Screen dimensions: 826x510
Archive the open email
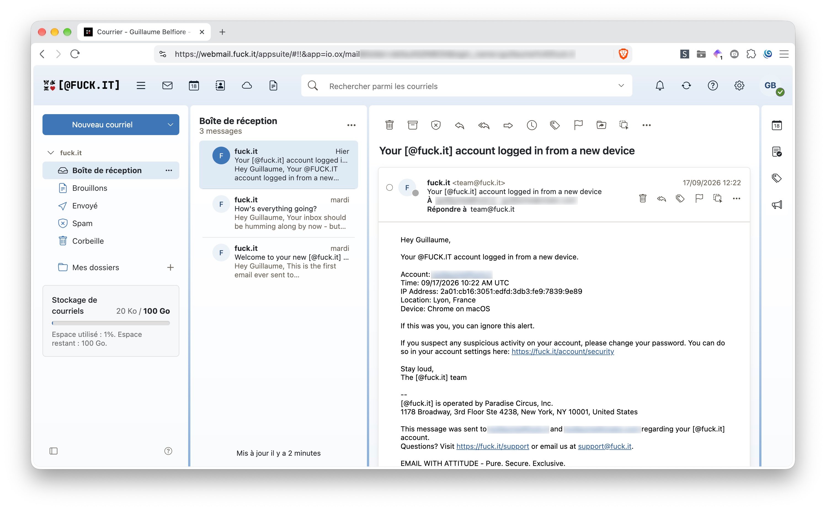click(x=412, y=125)
